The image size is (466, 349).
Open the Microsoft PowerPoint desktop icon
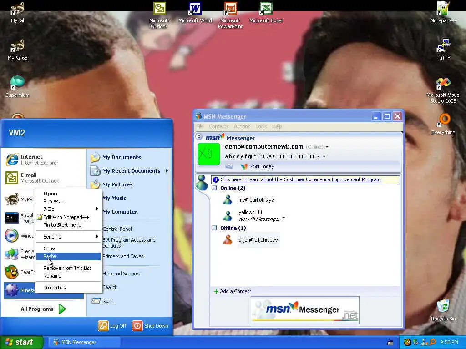coord(230,15)
